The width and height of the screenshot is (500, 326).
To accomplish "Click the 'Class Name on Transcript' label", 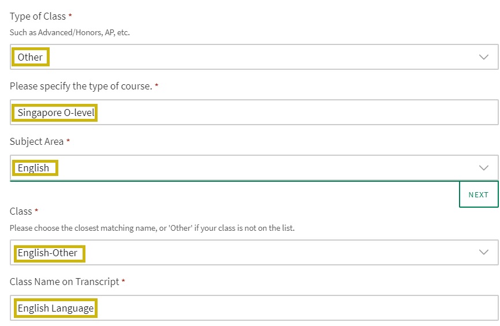I will (x=64, y=282).
